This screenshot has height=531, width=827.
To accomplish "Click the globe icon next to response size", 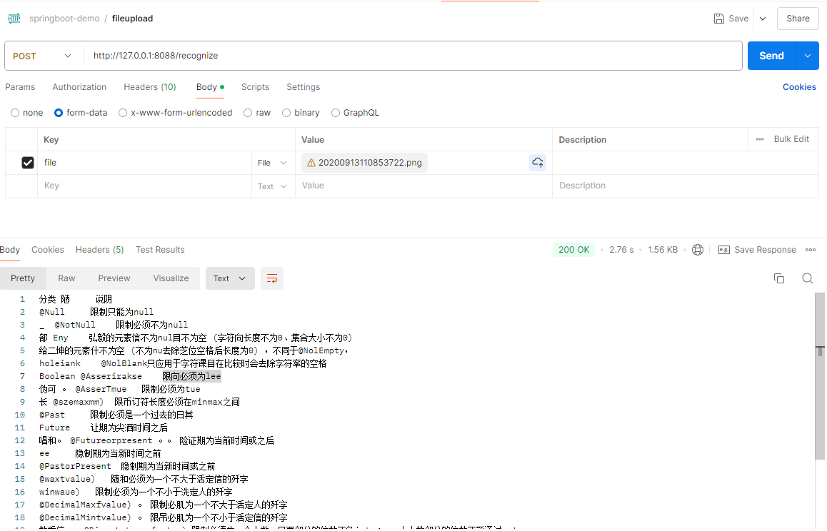I will click(698, 250).
